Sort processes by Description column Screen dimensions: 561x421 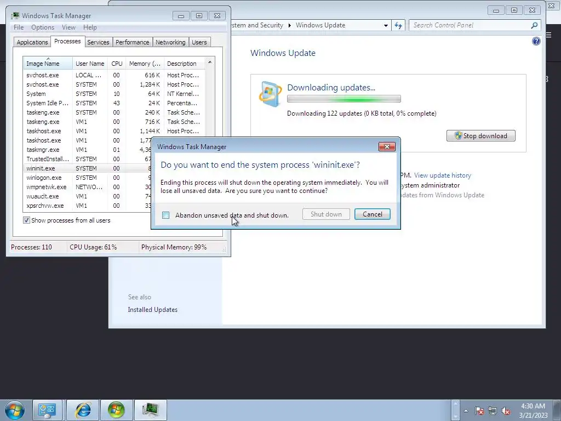pyautogui.click(x=184, y=64)
